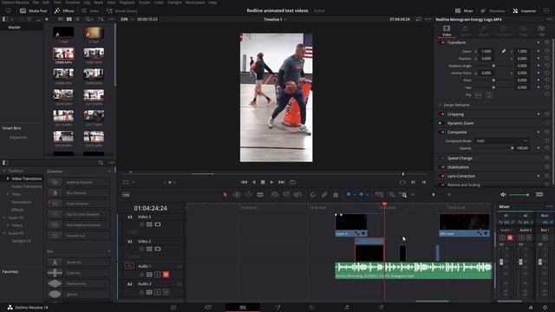Choose the Dynamic Trim Mode tool
The image size is (555, 312).
pos(249,194)
